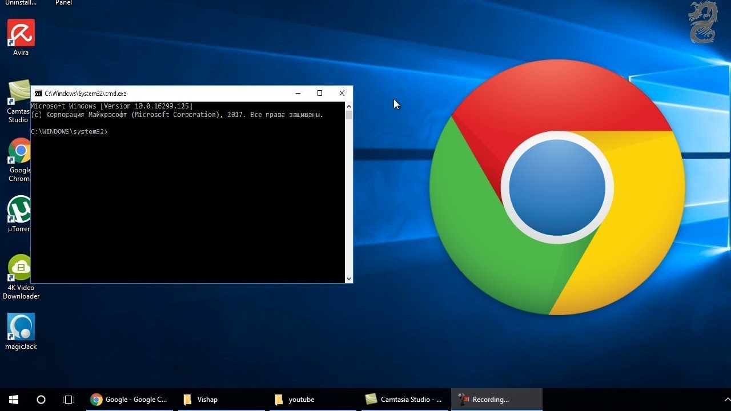Click the cmd vertical scrollbar thumb

click(348, 115)
